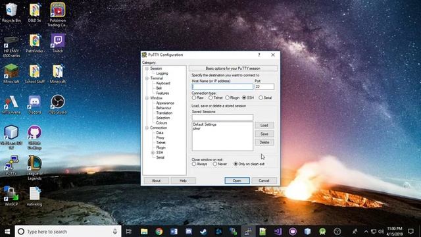Go to the Appearance category

tap(165, 103)
